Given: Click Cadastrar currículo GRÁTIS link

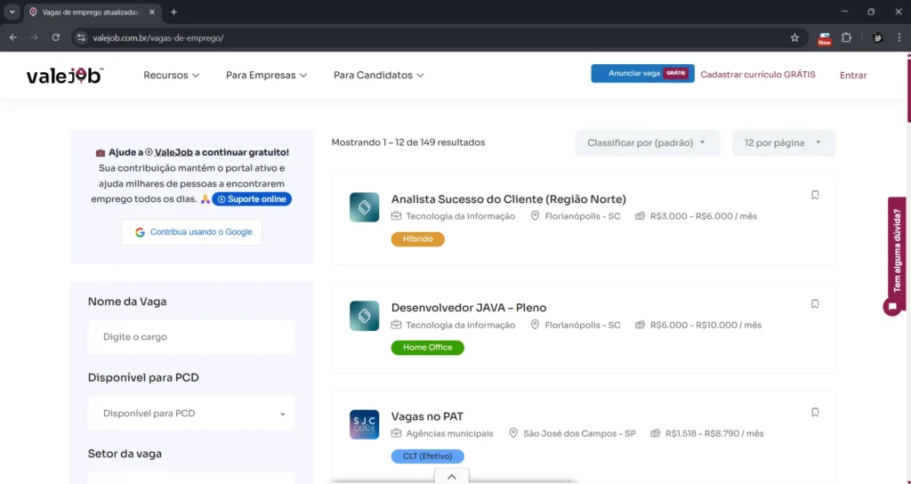Looking at the screenshot, I should click(757, 75).
